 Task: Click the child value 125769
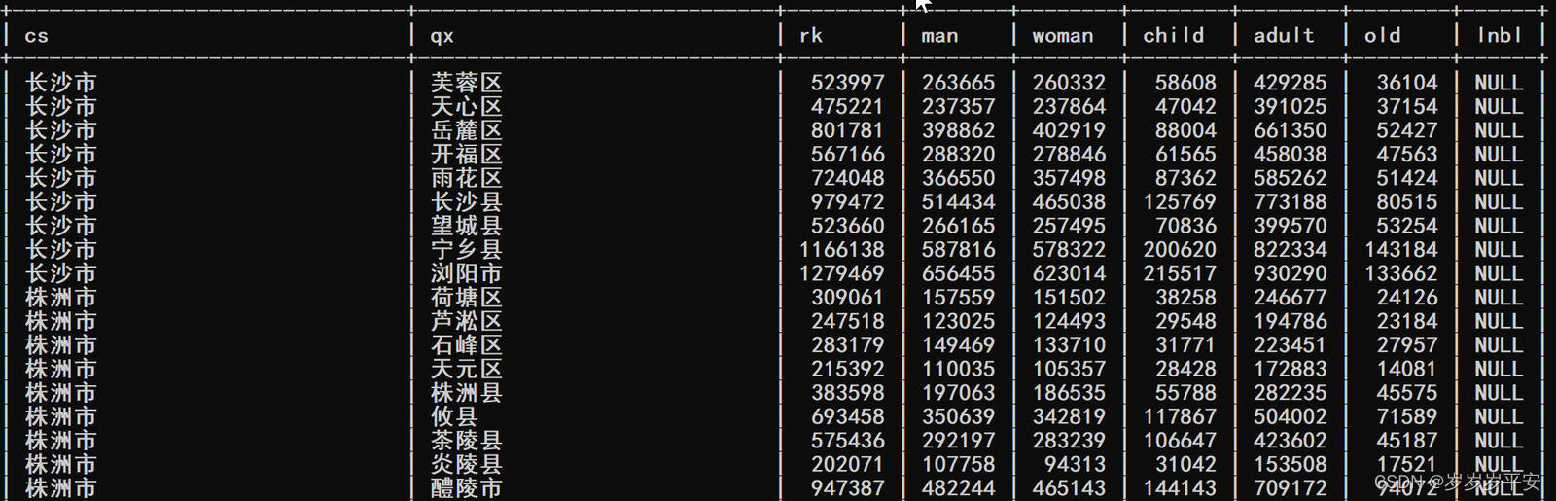(1181, 202)
